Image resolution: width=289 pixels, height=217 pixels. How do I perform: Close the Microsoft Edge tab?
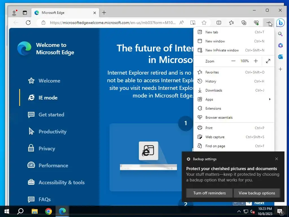click(x=95, y=13)
